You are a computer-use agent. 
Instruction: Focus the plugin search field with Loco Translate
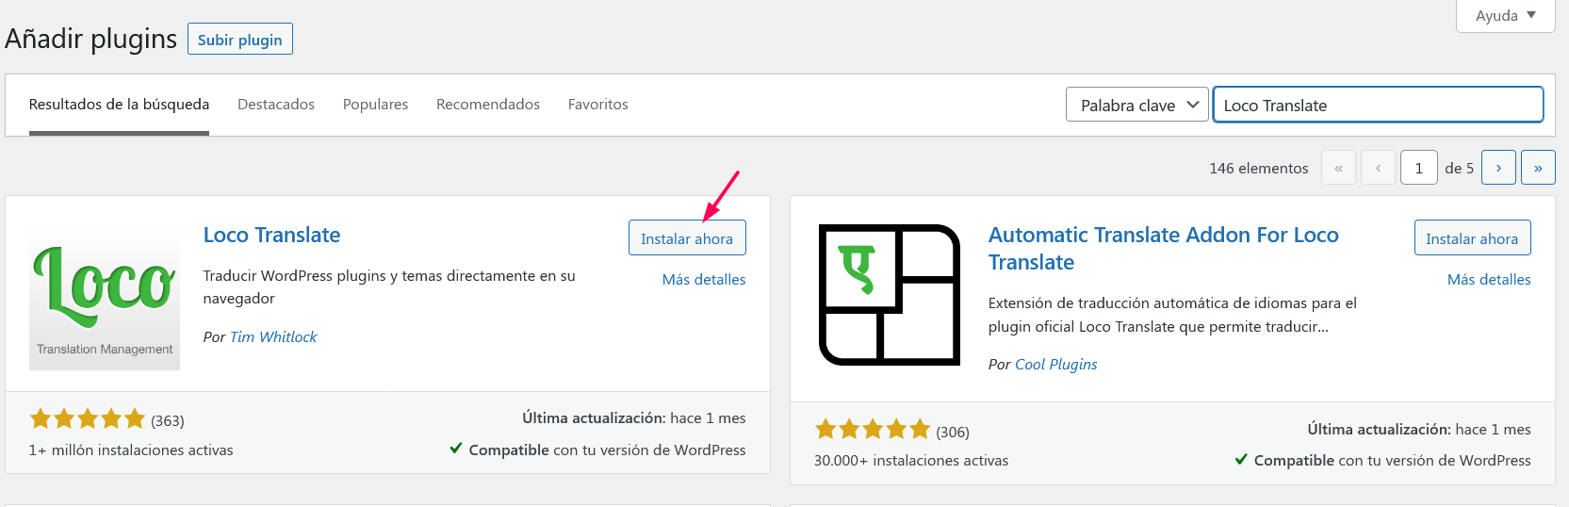pos(1378,105)
